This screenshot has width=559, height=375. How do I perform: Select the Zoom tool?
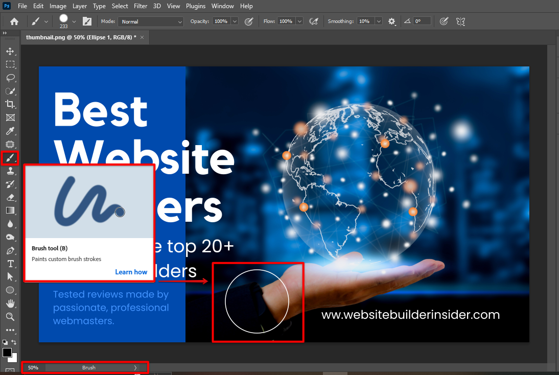coord(10,317)
